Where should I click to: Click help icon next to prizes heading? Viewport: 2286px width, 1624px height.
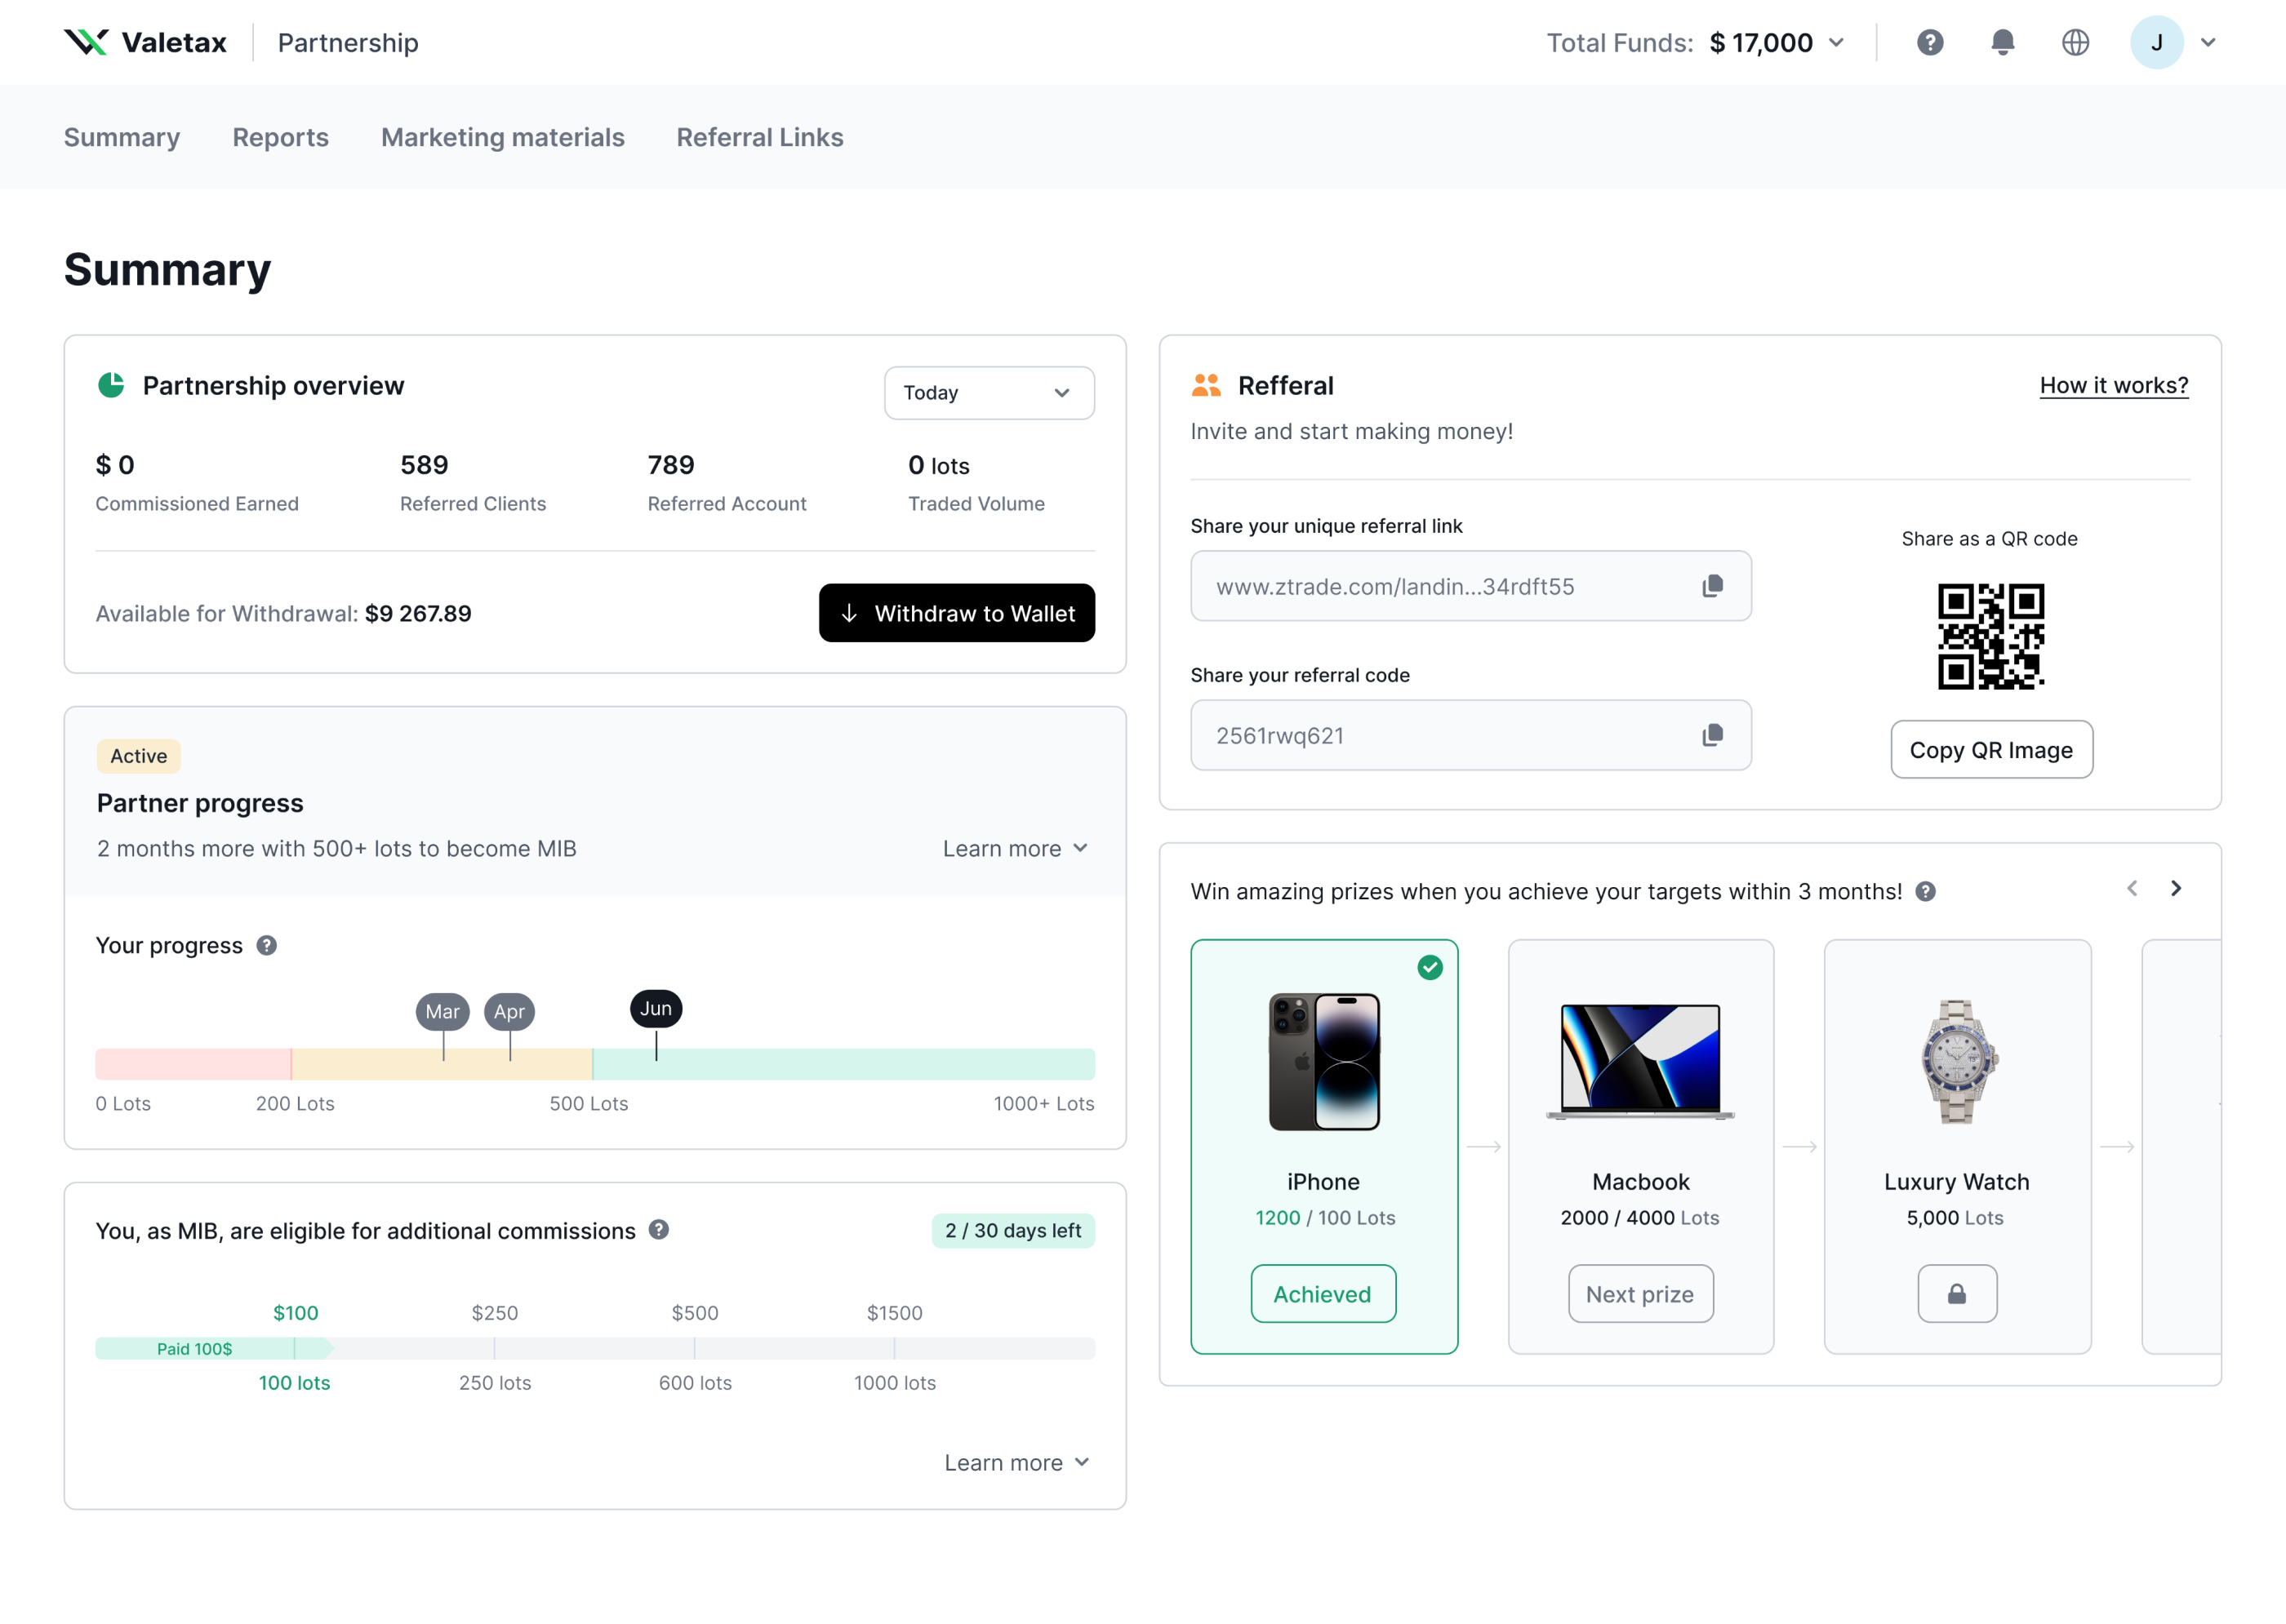point(1925,891)
